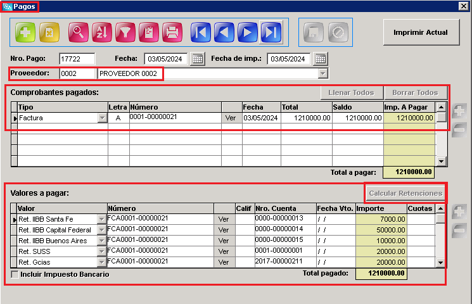Click Importe cell 10000.00
Screen dimensions: 472x304
click(381, 241)
